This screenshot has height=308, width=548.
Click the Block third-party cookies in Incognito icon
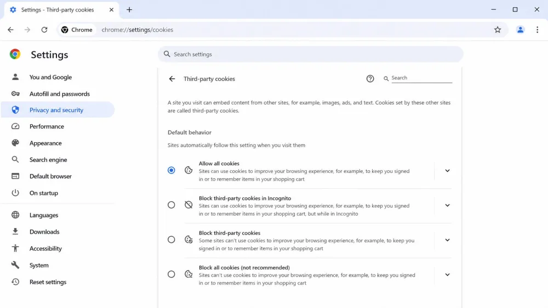pos(189,205)
